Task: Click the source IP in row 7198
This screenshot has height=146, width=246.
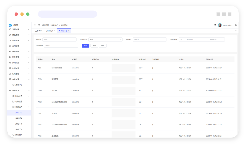Action: [185, 102]
